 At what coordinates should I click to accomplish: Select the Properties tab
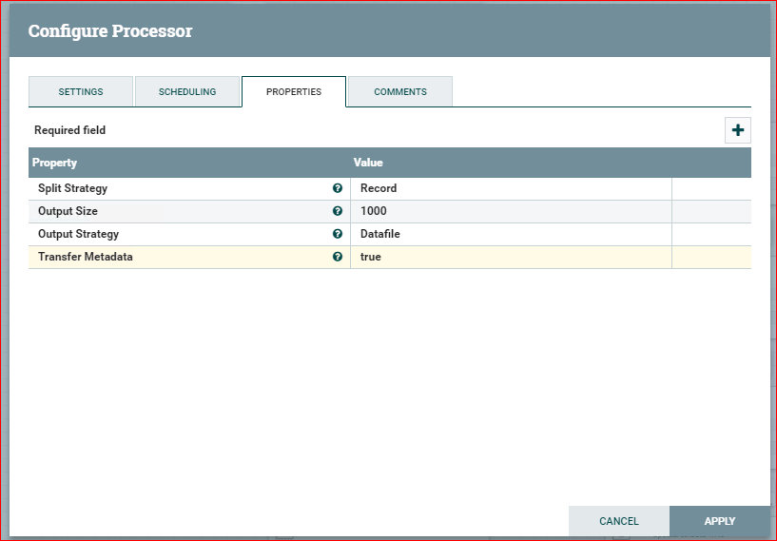pos(293,92)
